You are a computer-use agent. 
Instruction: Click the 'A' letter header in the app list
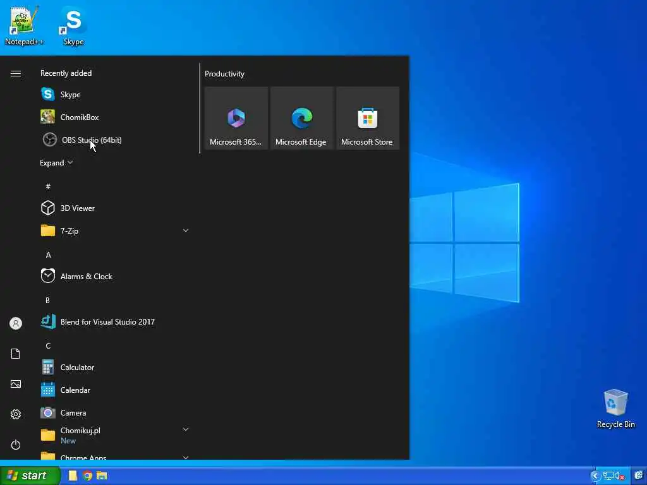(x=48, y=255)
